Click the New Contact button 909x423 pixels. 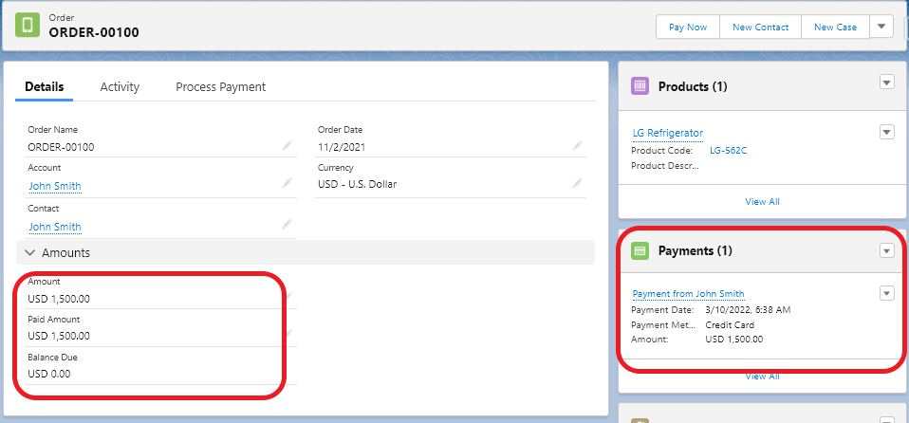(761, 28)
